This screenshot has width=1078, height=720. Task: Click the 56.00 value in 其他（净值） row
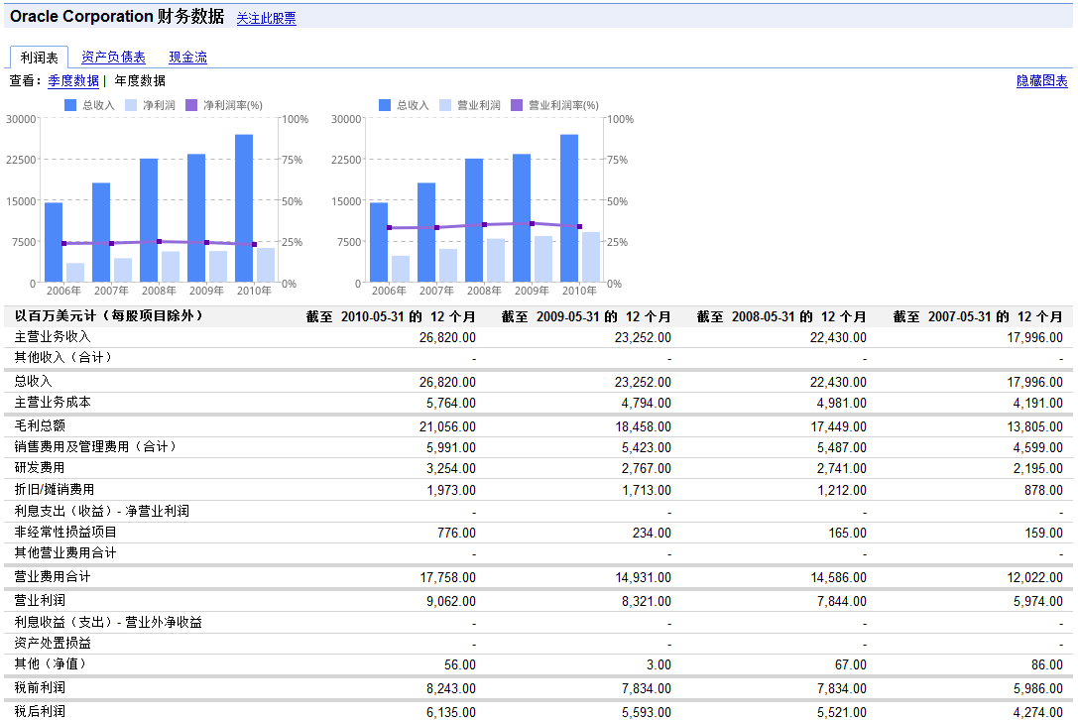[x=460, y=665]
